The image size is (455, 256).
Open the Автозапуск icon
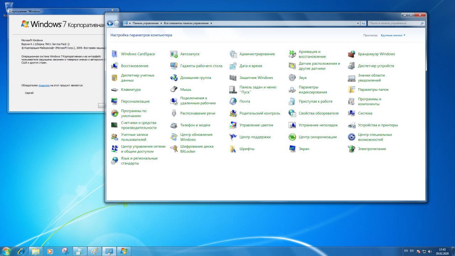point(174,54)
